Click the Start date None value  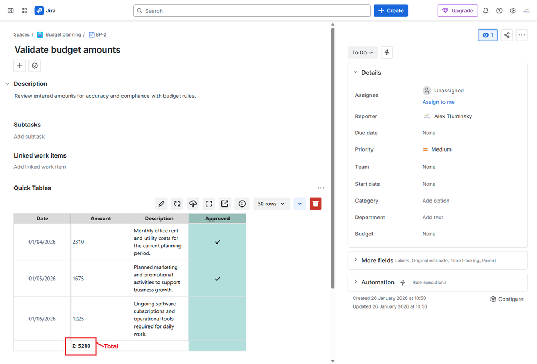pos(429,184)
